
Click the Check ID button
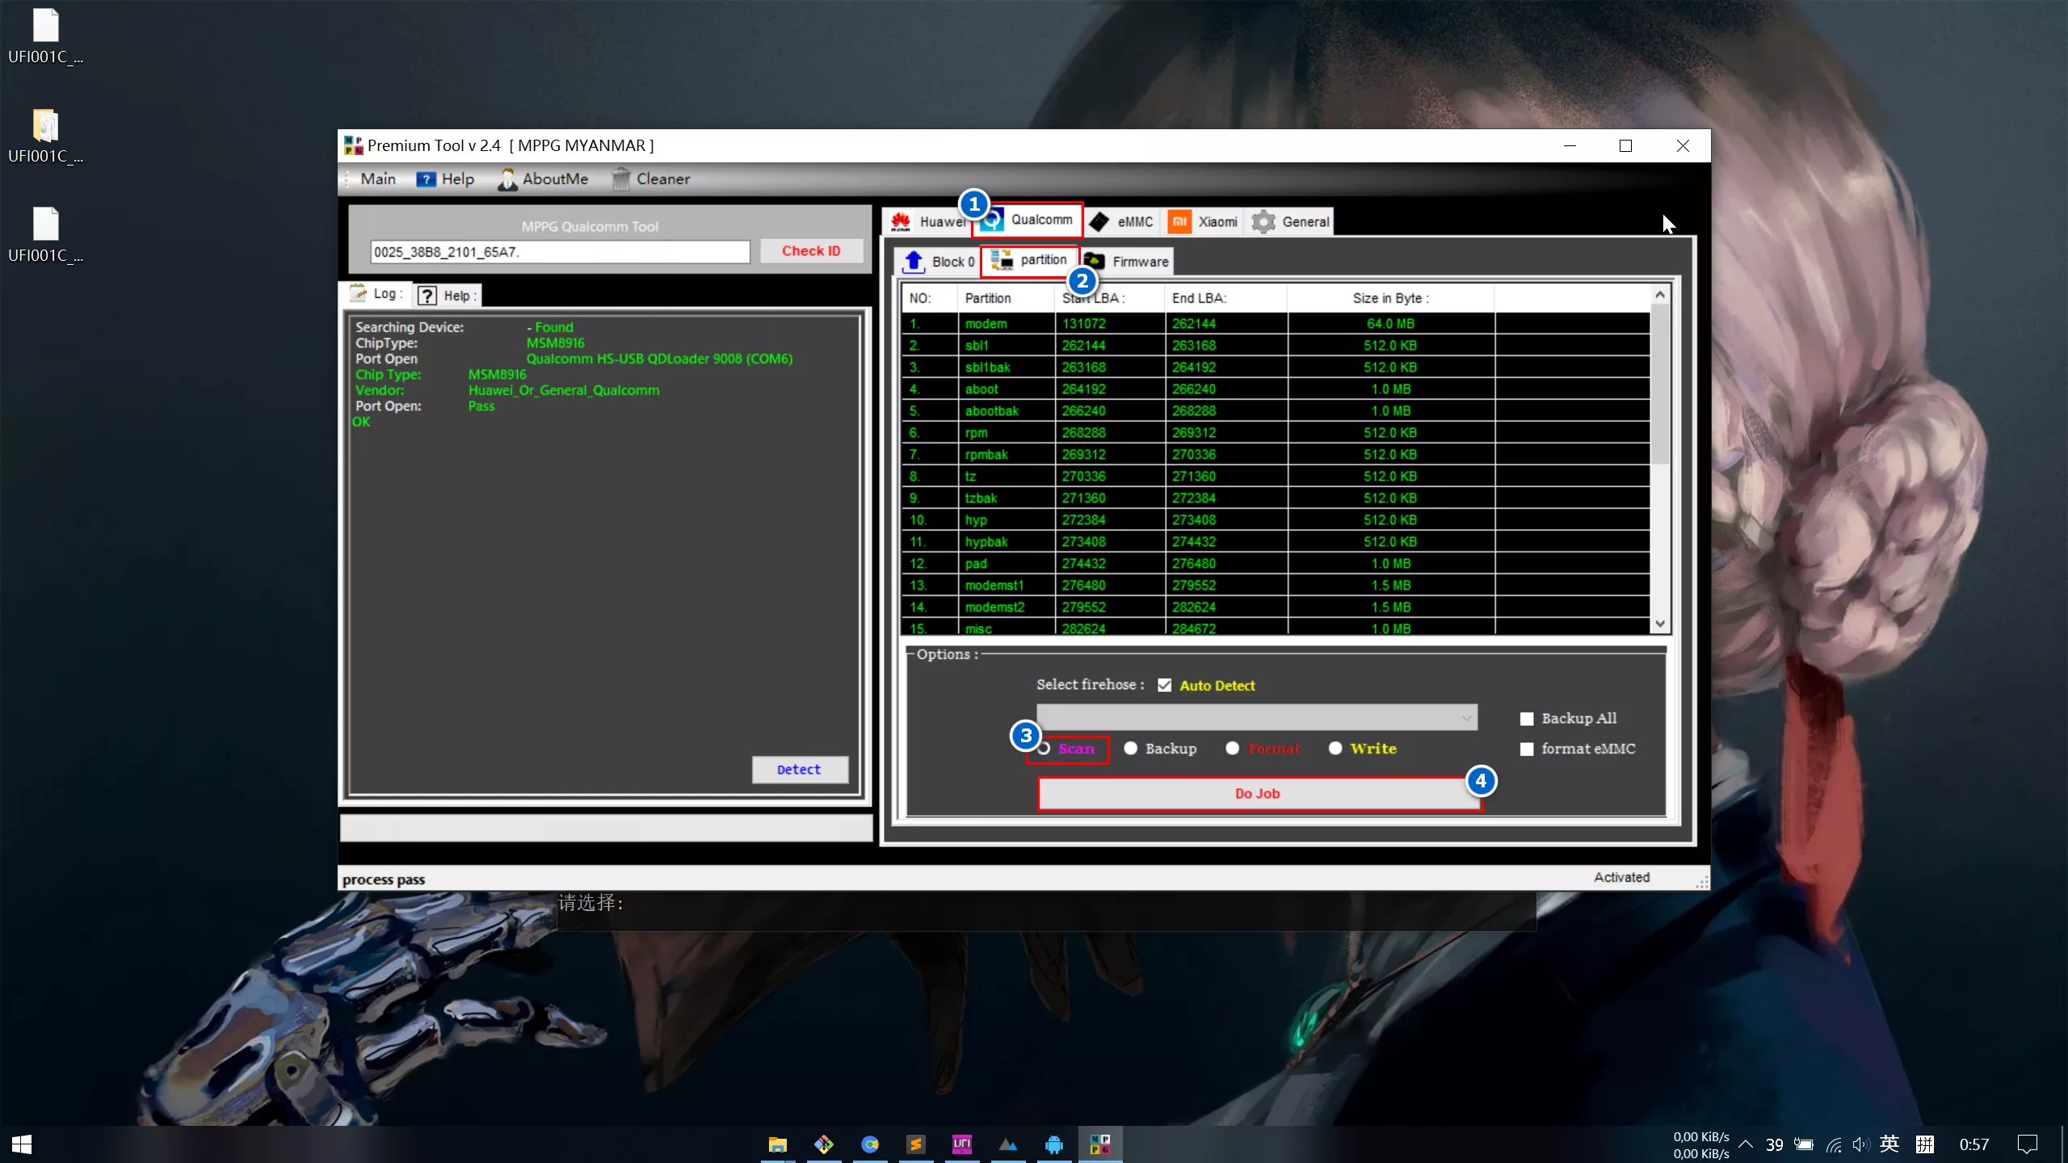click(811, 251)
